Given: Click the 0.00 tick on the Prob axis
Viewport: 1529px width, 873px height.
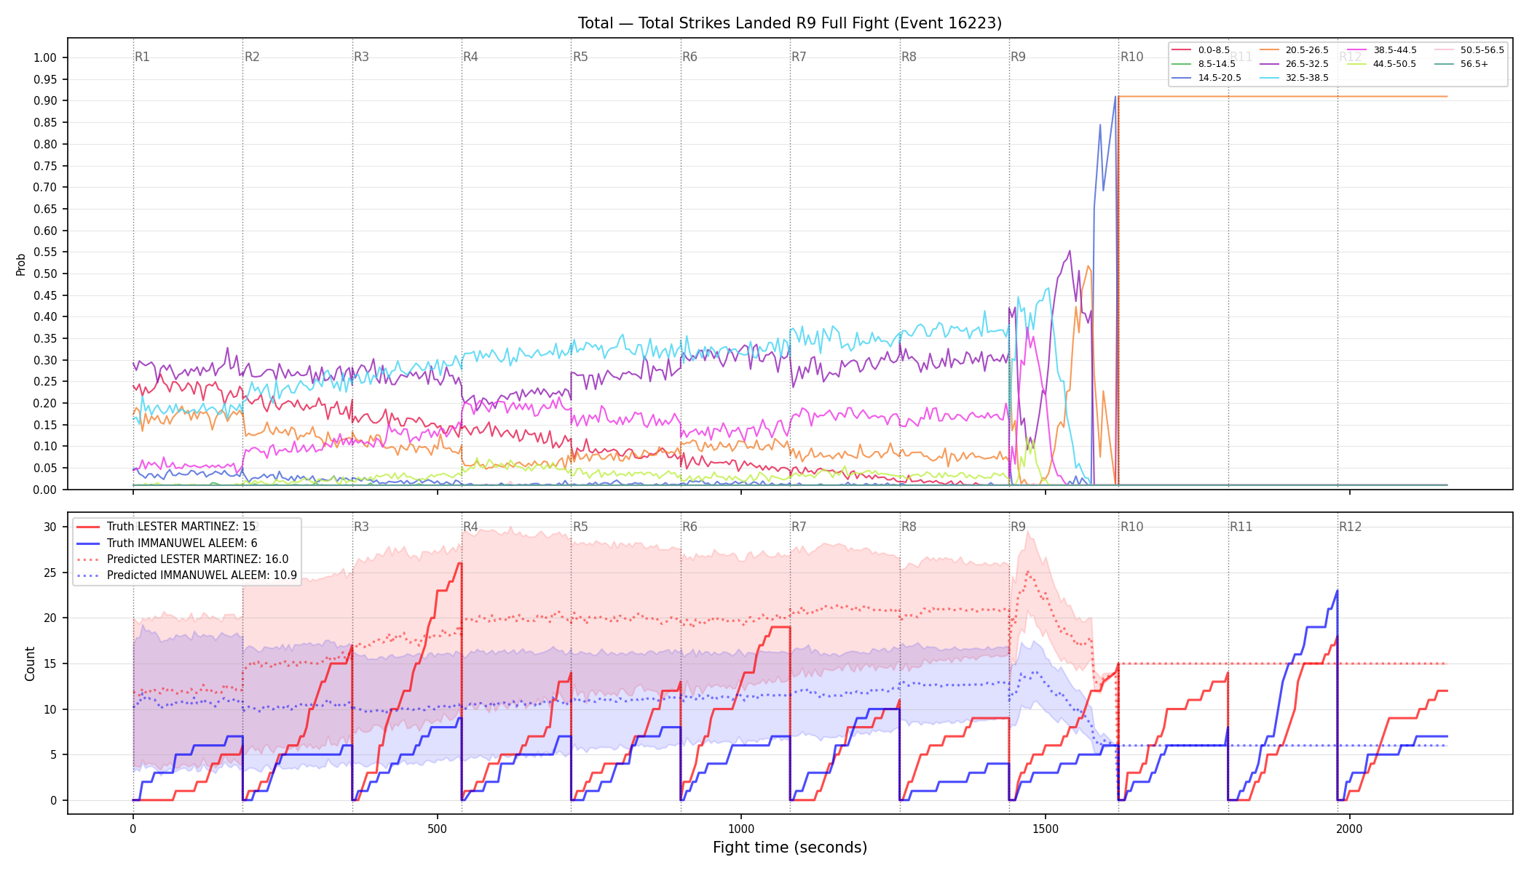Looking at the screenshot, I should pyautogui.click(x=45, y=490).
